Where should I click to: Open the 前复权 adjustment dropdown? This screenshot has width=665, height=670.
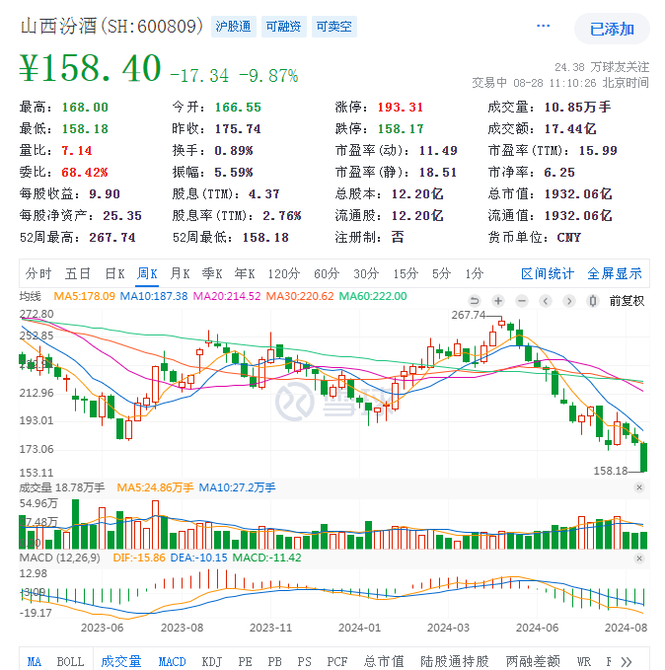click(626, 301)
